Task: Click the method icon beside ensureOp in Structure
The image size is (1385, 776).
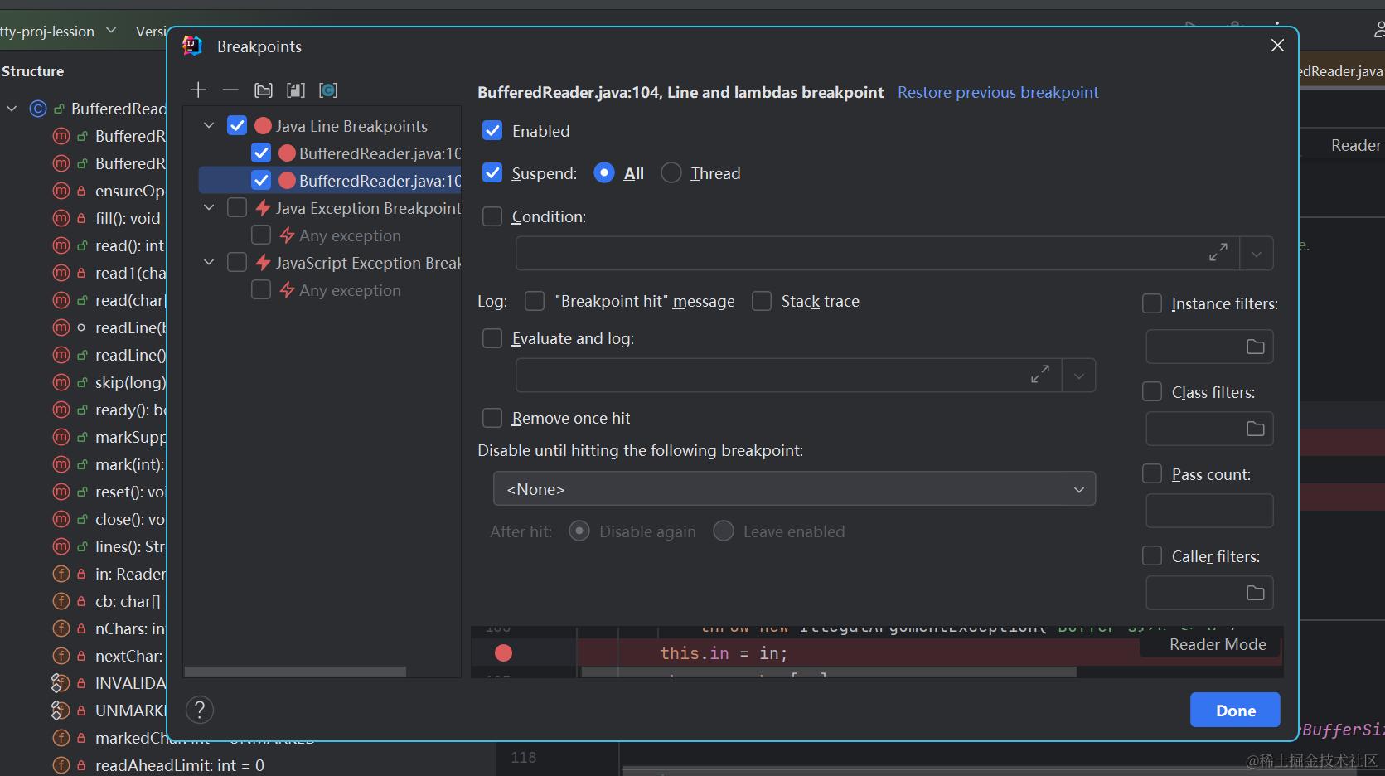Action: click(x=61, y=191)
